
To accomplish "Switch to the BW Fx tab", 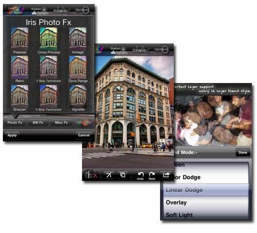I will pyautogui.click(x=38, y=123).
